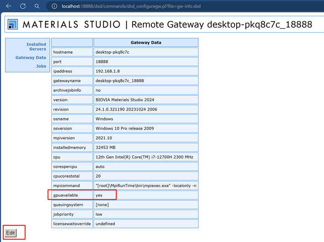Screen dimensions: 324x242
Task: Select the jobpriority value low
Action: pyautogui.click(x=146, y=214)
